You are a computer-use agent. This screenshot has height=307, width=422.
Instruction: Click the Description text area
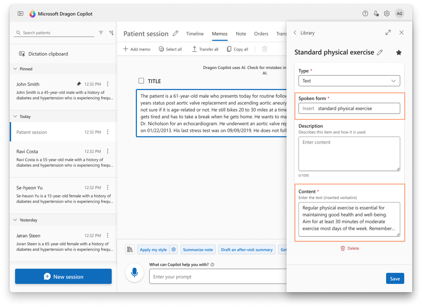349,153
